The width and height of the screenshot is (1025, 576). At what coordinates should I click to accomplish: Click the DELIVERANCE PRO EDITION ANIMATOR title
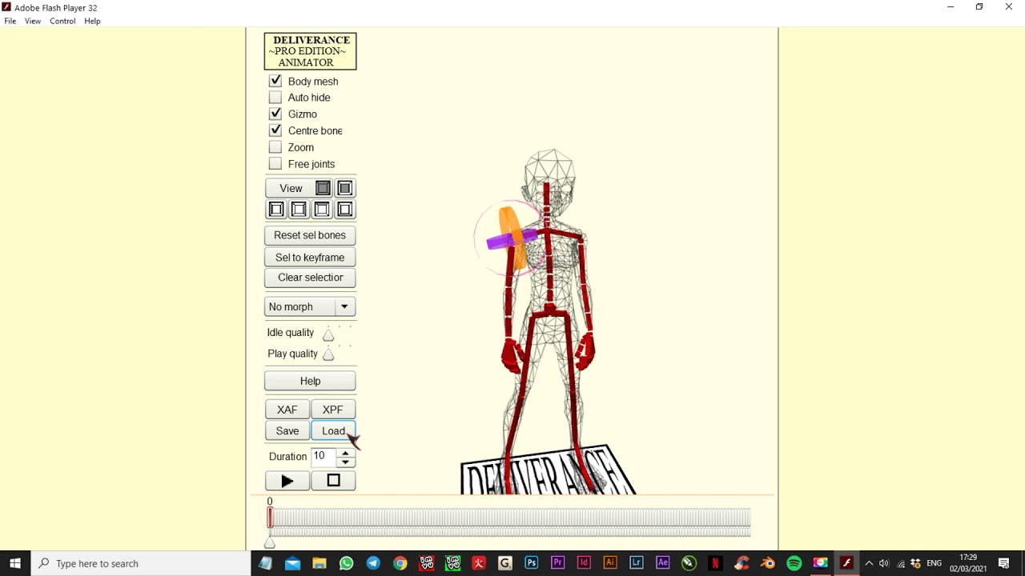311,51
